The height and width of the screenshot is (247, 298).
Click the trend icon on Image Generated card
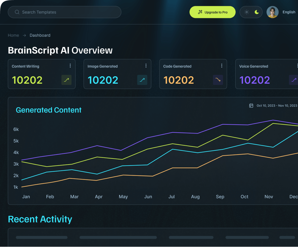(142, 80)
